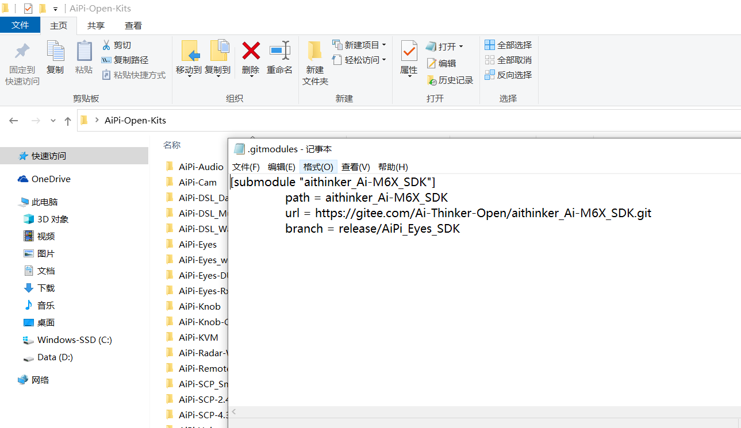The height and width of the screenshot is (428, 741).
Task: Click the .gitmodules Notepad title bar icon
Action: pos(239,149)
